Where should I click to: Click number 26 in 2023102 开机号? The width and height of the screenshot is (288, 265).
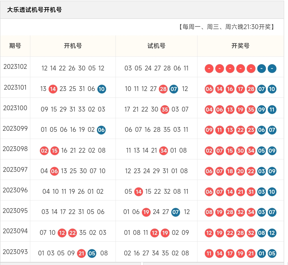click(x=72, y=68)
